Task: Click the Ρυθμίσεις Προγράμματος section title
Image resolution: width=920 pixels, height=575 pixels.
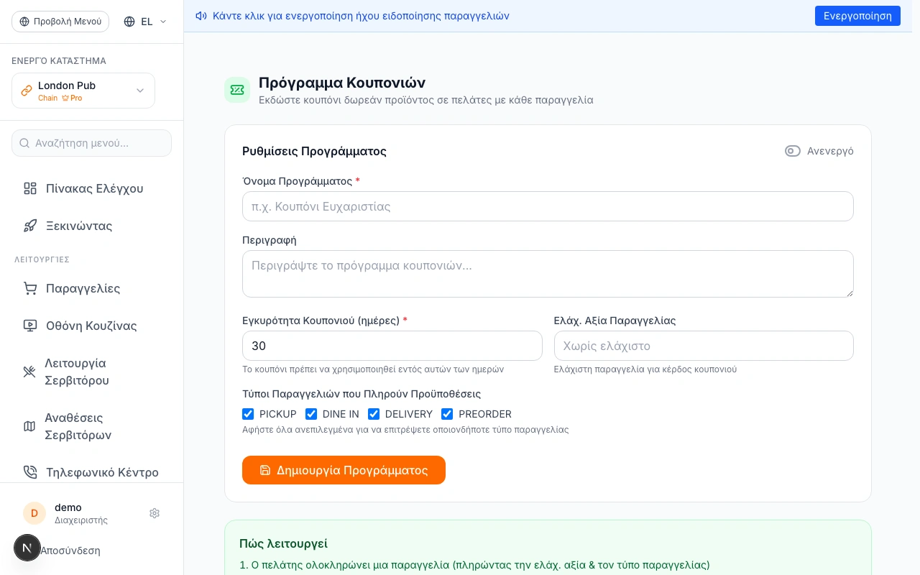Action: pyautogui.click(x=315, y=151)
